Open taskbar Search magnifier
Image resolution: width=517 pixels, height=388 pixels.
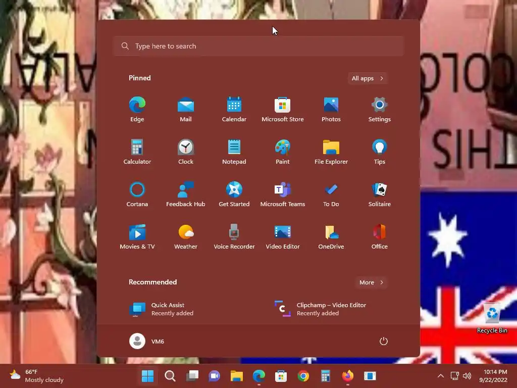[x=170, y=376]
